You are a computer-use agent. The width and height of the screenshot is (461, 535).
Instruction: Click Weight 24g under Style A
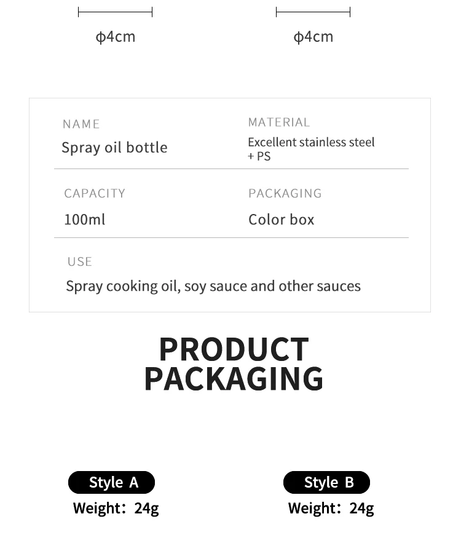(x=116, y=509)
